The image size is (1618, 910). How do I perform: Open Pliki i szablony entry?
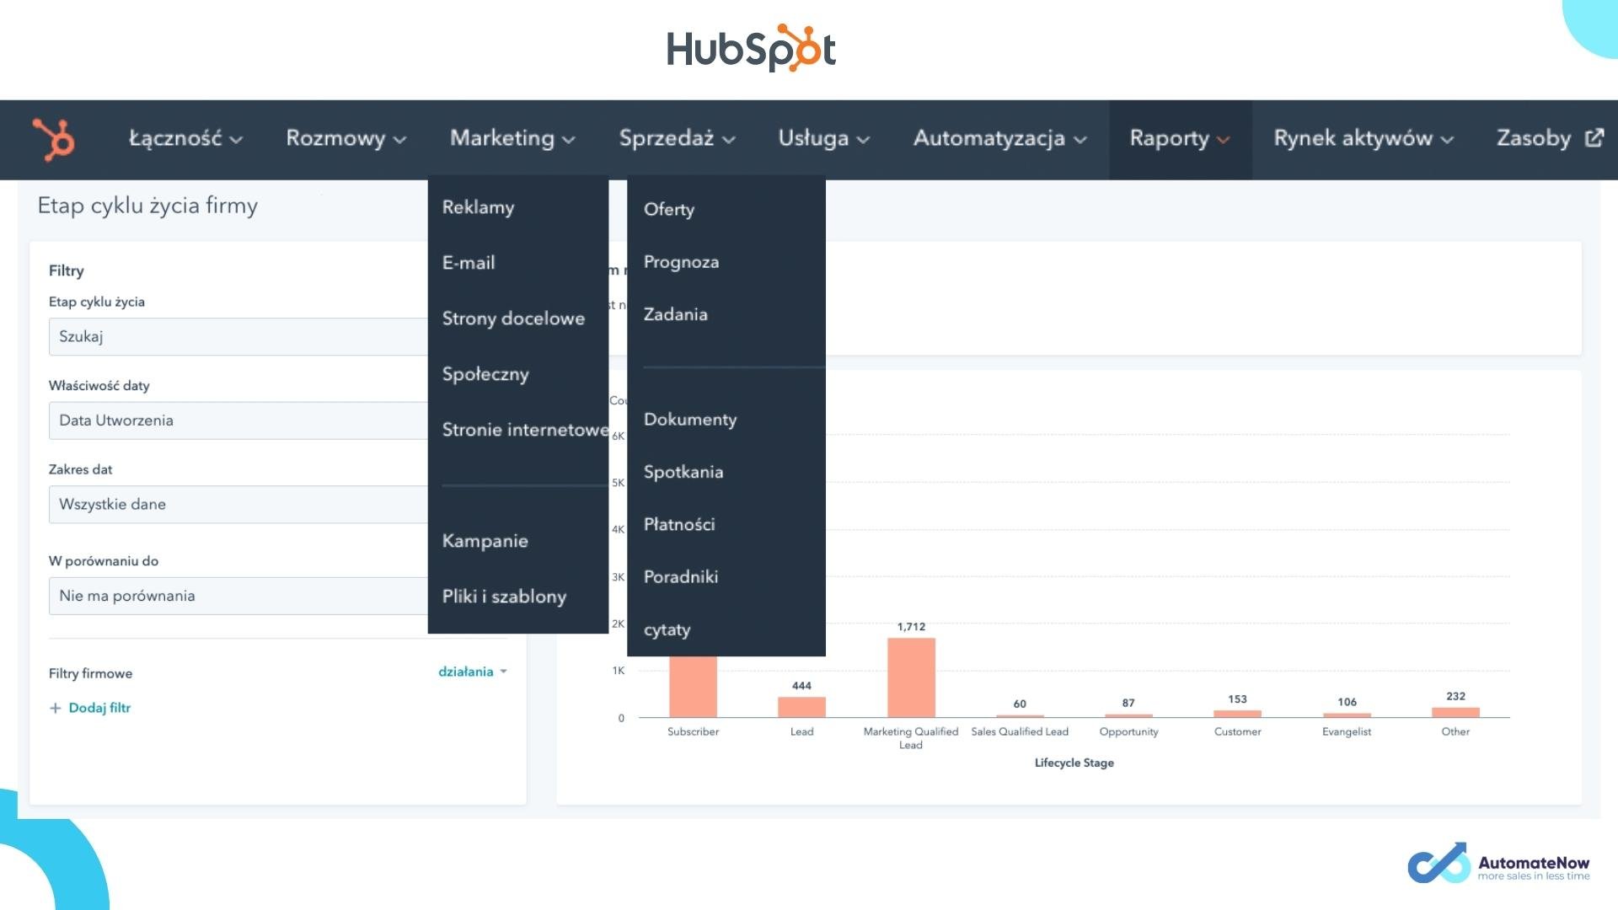point(504,597)
